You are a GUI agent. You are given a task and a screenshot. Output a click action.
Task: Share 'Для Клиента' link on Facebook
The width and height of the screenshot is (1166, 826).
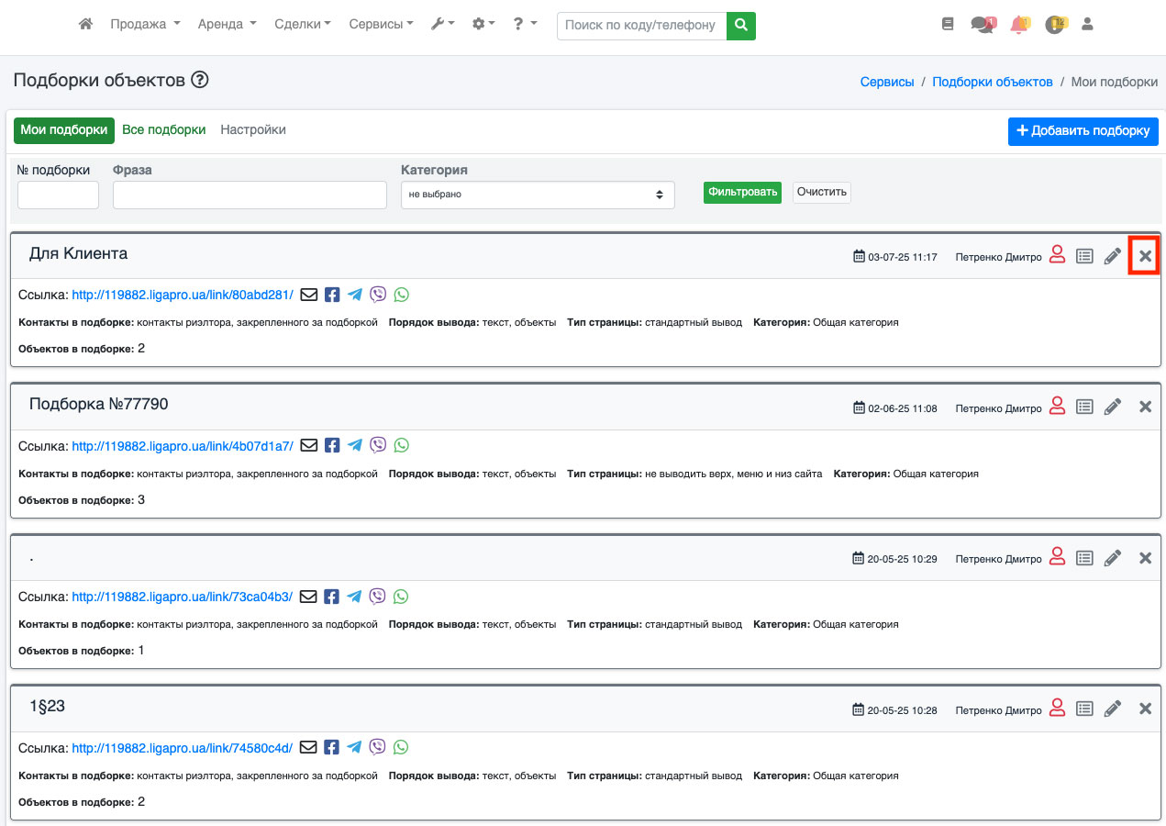(332, 295)
